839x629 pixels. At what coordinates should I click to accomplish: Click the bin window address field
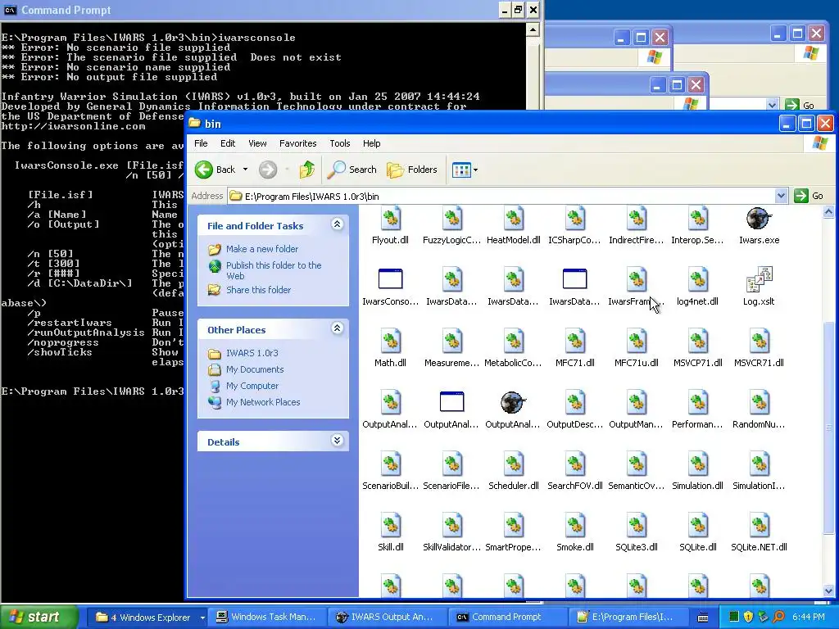point(501,196)
